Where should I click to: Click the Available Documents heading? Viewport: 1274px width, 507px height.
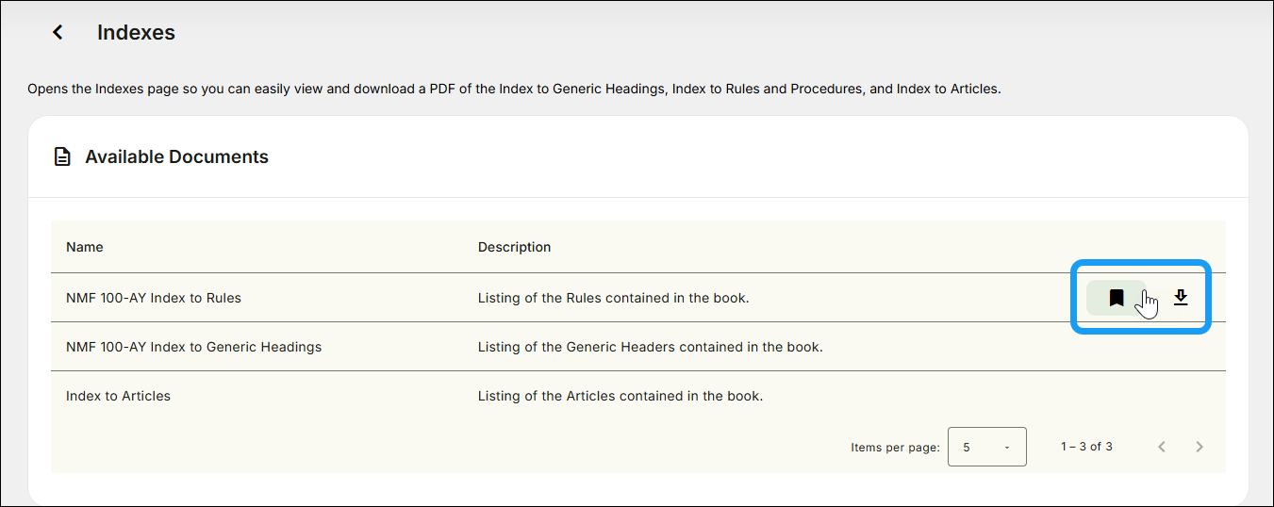(176, 157)
